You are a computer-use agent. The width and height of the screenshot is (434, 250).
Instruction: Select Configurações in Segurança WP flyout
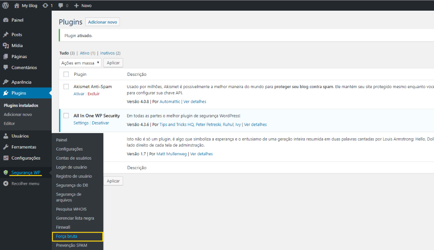69,149
